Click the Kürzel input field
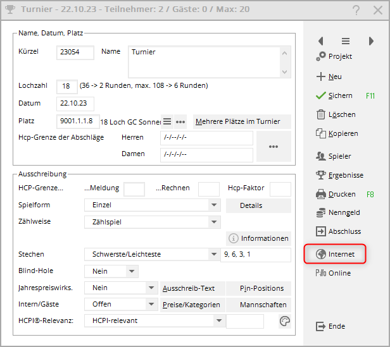Screen dimensions: 390x347 pos(75,52)
